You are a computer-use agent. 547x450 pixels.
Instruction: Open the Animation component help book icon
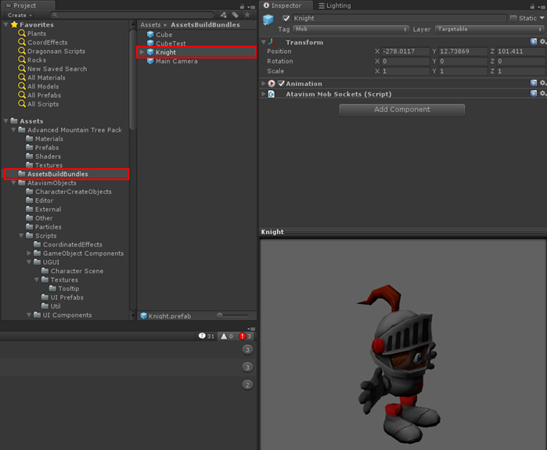(534, 83)
